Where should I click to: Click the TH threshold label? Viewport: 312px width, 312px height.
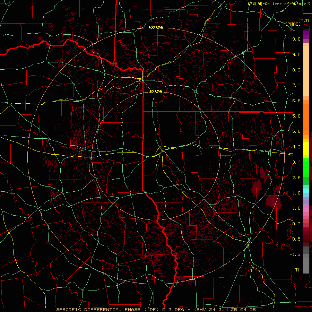click(298, 270)
